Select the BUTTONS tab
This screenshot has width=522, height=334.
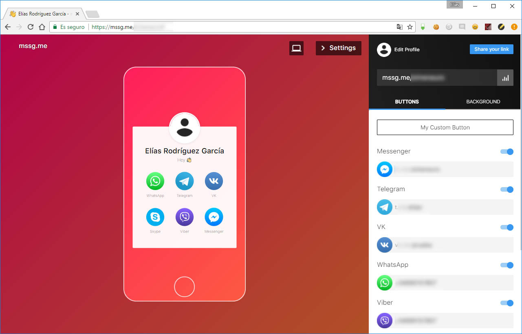(x=407, y=102)
